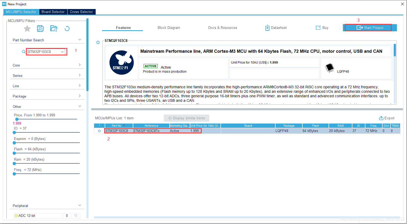
Task: Expand the Line filter section
Action: [x=80, y=86]
